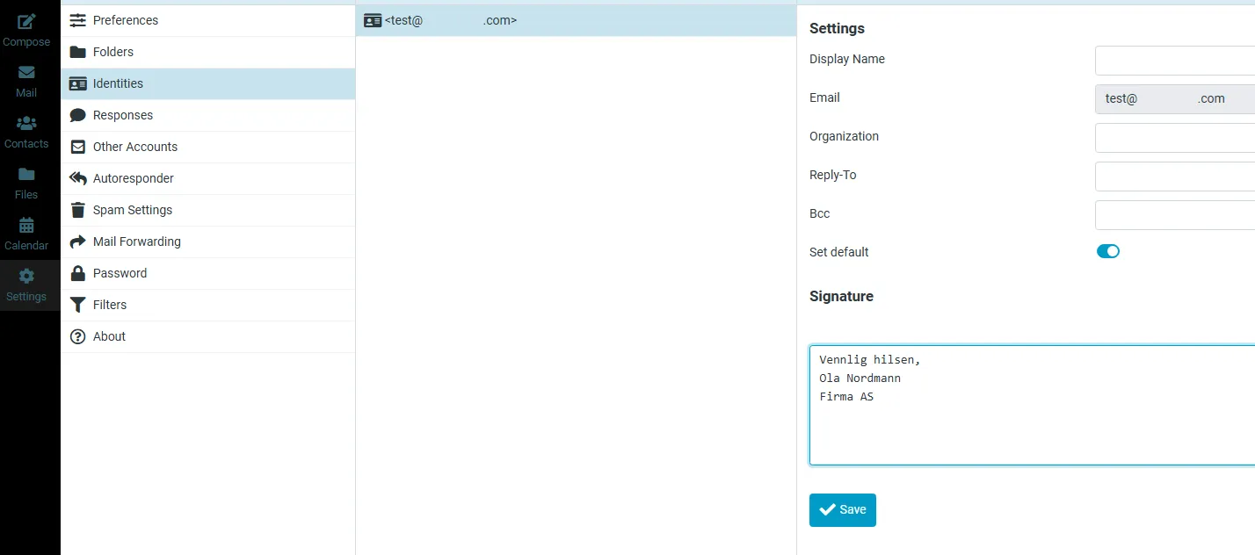The width and height of the screenshot is (1255, 555).
Task: Click the 'Display Name' label text
Action: click(x=847, y=59)
